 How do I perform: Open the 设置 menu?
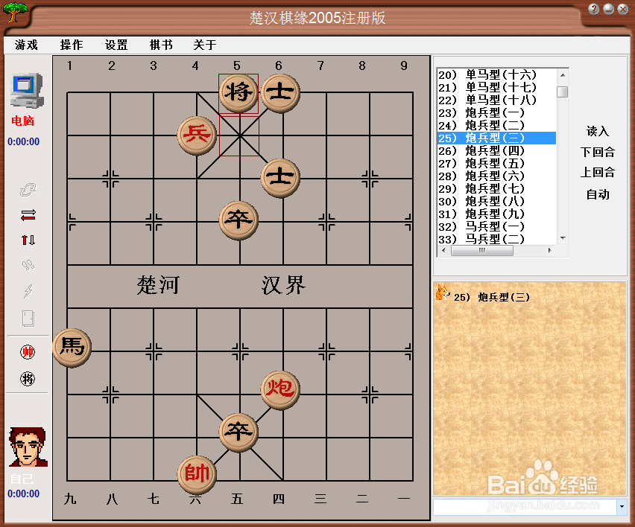tap(116, 45)
